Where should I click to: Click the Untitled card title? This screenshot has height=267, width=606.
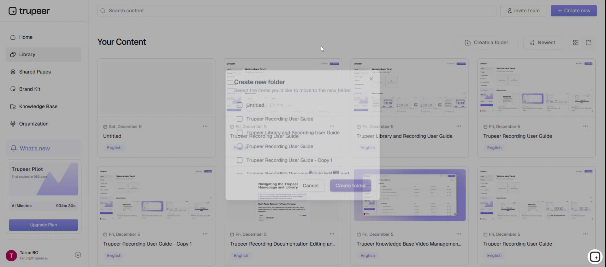112,136
